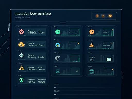Click the teal pixel-grid icon in the middle column
Screen dimensions: 132x99
pos(58,71)
